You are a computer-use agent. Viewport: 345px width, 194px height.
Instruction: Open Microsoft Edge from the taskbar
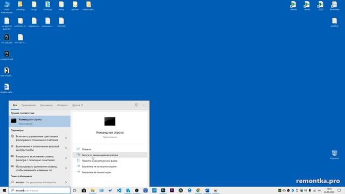pyautogui.click(x=189, y=190)
